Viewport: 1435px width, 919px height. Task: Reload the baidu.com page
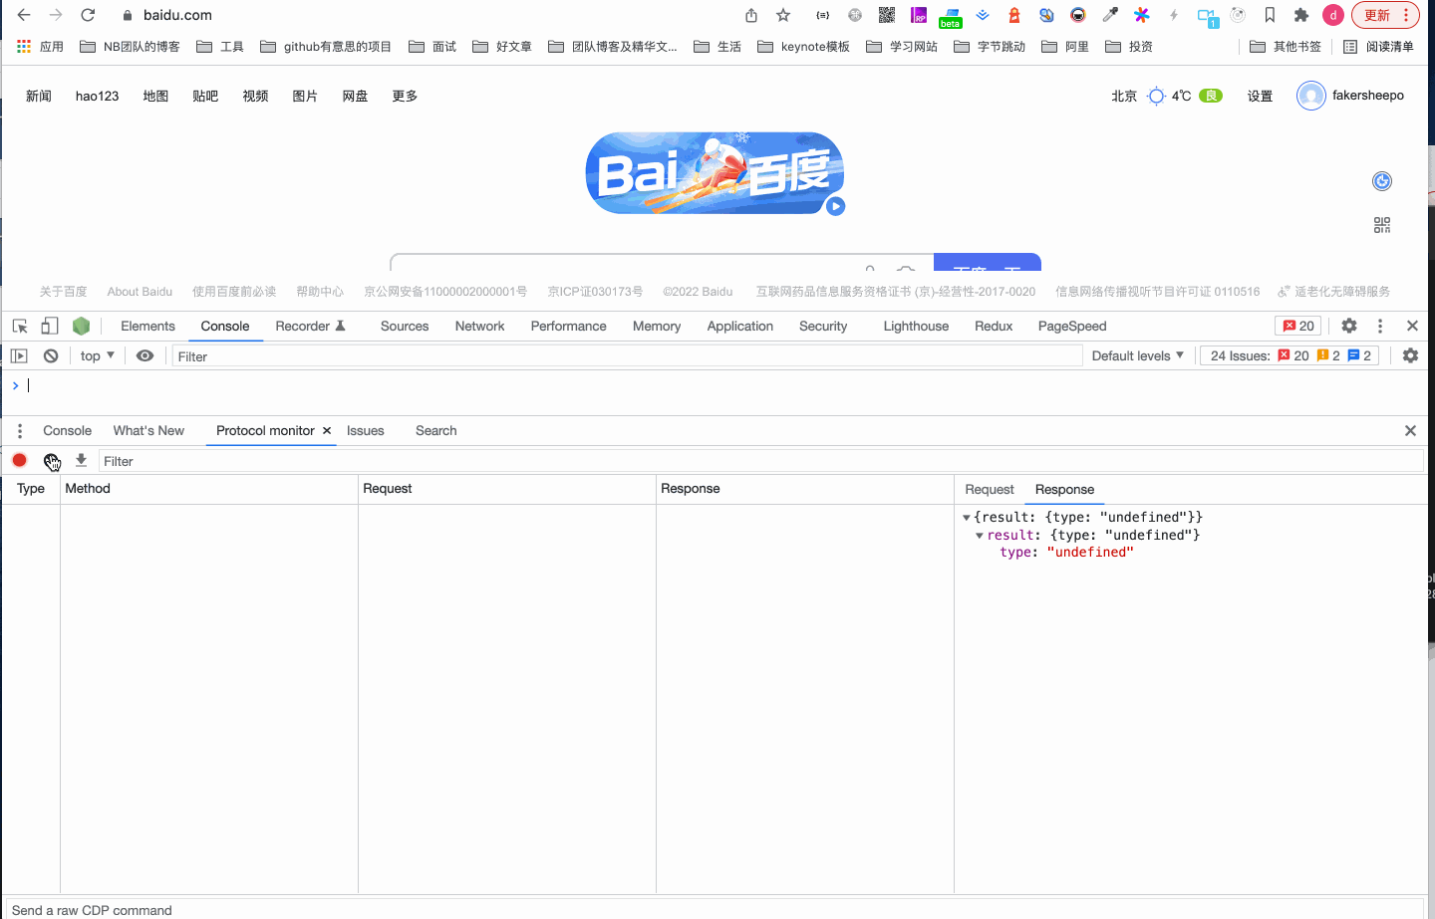88,15
